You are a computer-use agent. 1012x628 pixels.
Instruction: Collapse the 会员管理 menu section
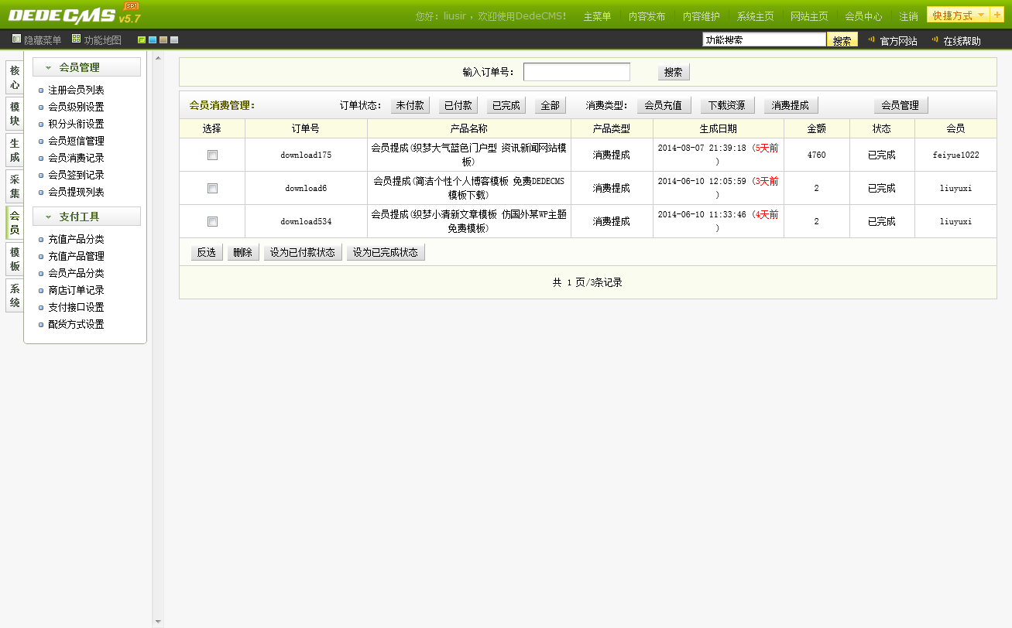(48, 68)
